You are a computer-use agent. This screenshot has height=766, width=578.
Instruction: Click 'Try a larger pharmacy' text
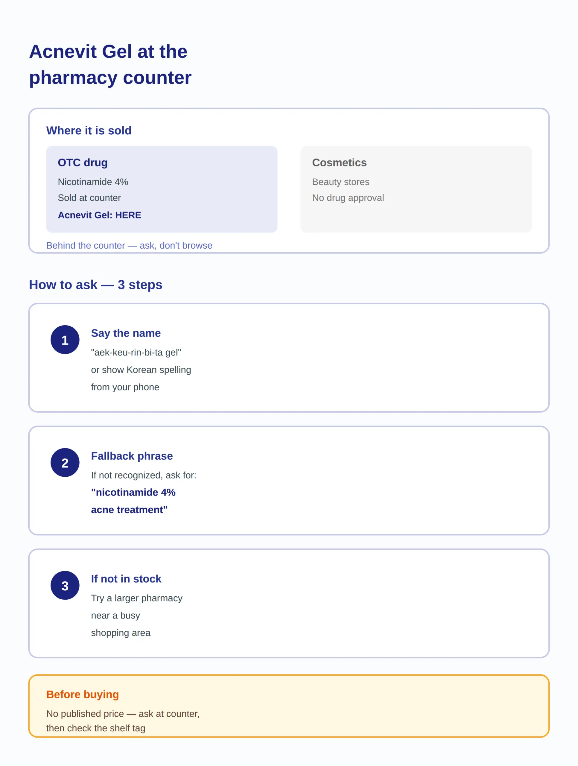click(136, 598)
